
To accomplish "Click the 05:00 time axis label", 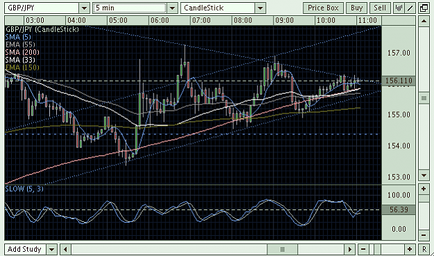I will point(118,21).
